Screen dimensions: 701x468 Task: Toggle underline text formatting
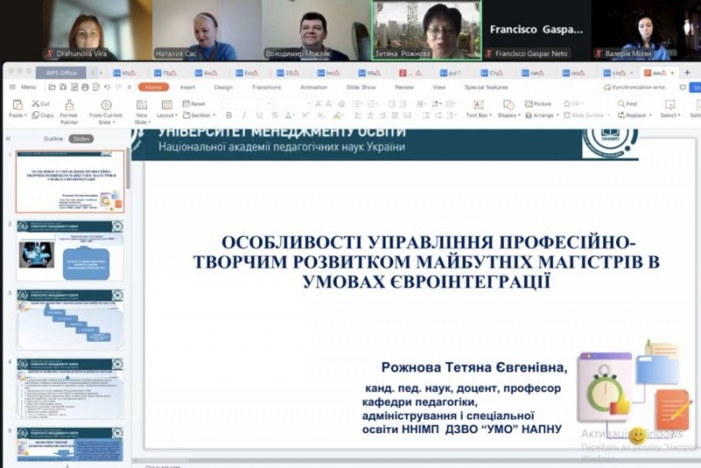coord(258,115)
